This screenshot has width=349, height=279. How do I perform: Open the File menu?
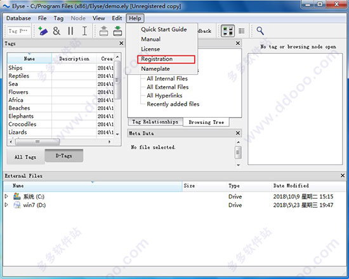[43, 18]
